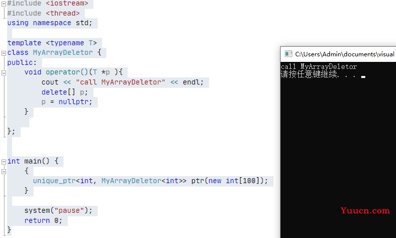Viewport: 396px width, 238px height.
Task: Click the 'using namespace std;' line
Action: click(49, 23)
